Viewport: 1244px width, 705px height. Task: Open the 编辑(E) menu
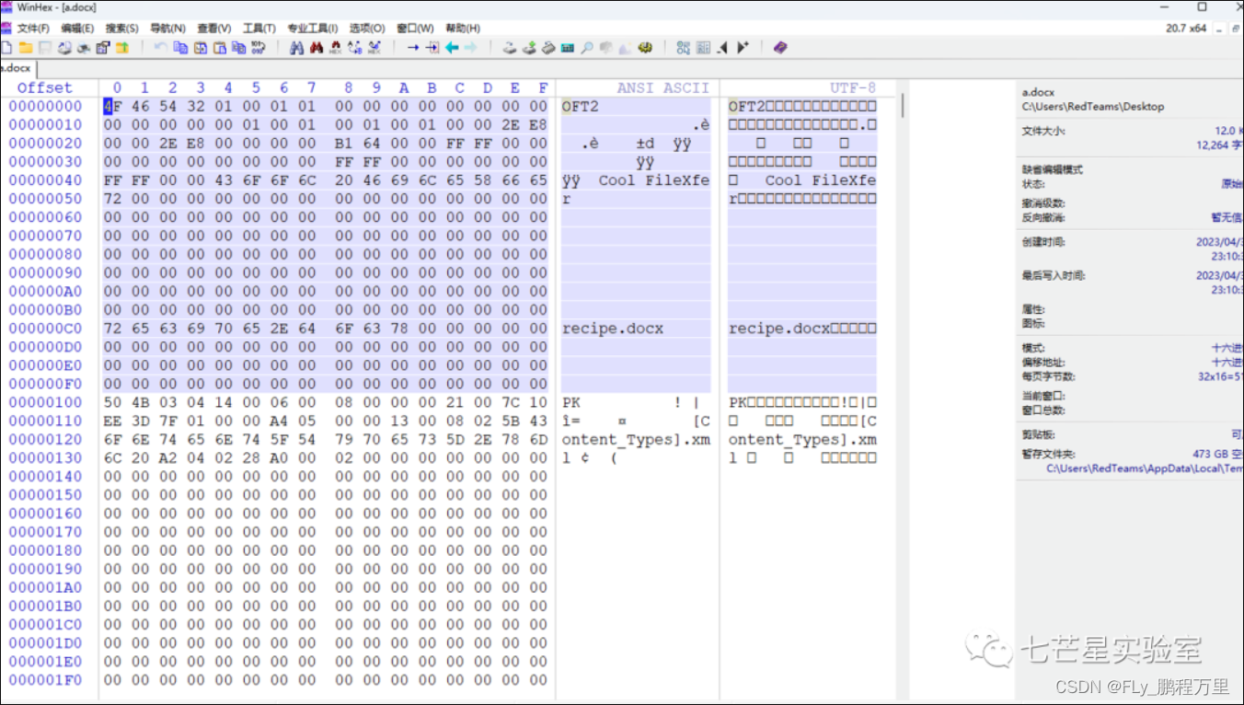click(x=77, y=29)
